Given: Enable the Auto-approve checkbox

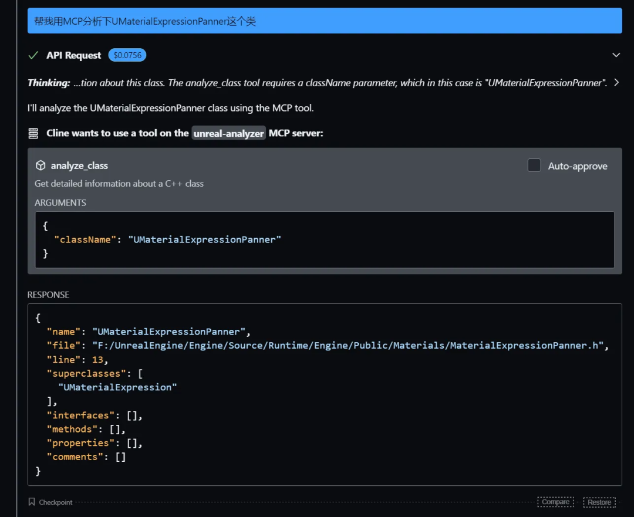Looking at the screenshot, I should pos(534,165).
